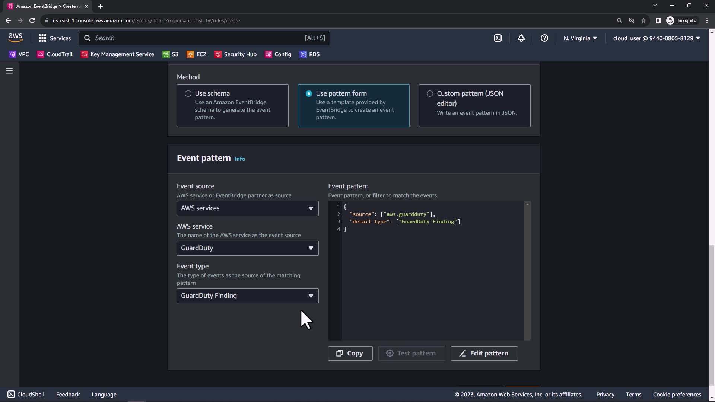This screenshot has width=715, height=402.
Task: Open the Event type dropdown
Action: click(247, 296)
